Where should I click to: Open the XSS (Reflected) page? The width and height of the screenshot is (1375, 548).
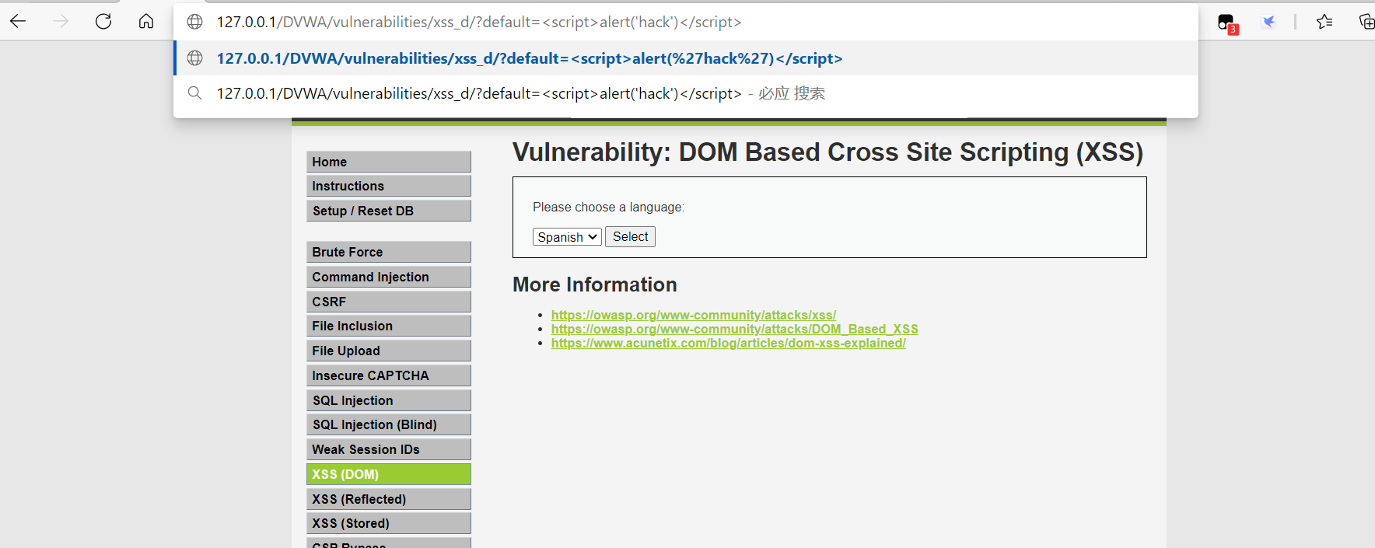click(x=389, y=499)
